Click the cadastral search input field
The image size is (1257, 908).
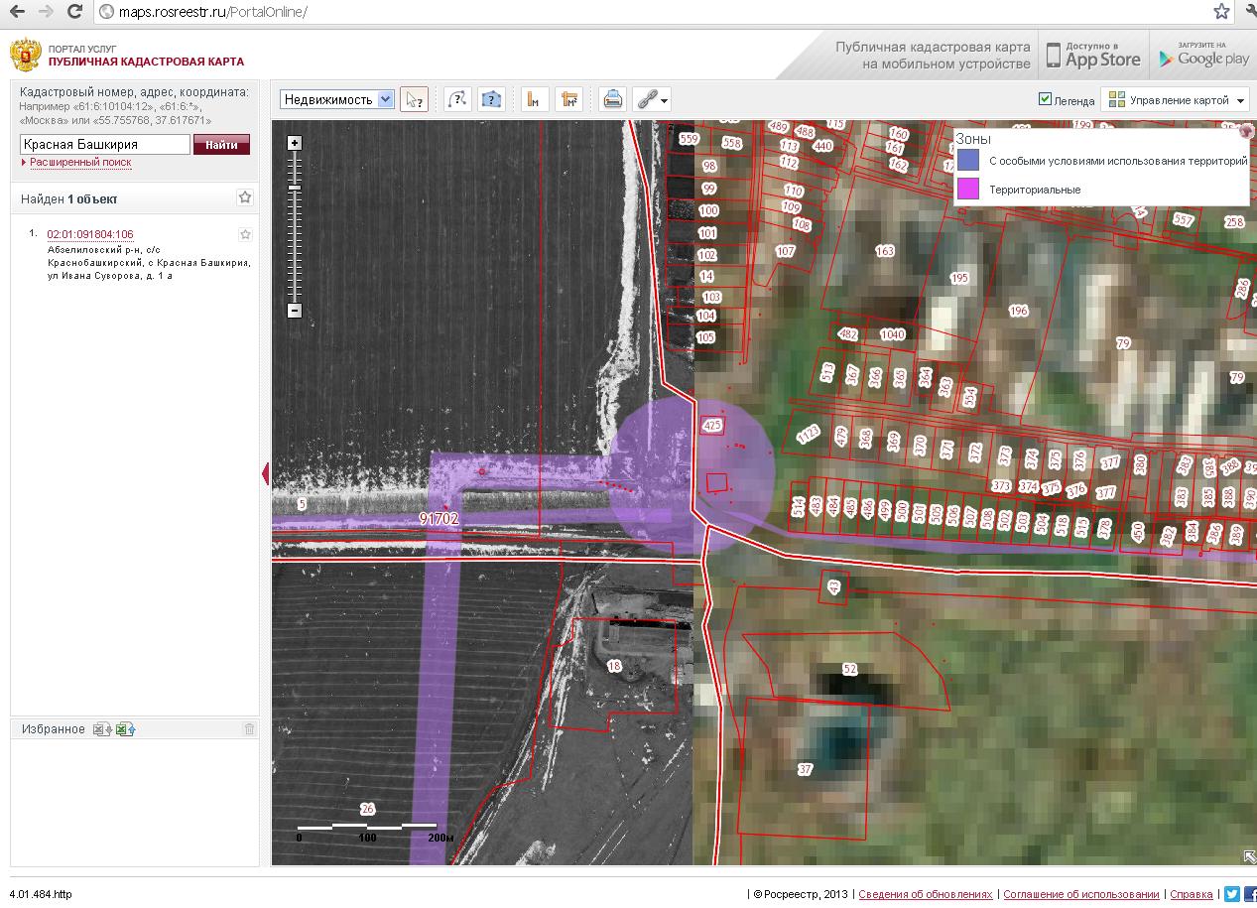click(105, 145)
